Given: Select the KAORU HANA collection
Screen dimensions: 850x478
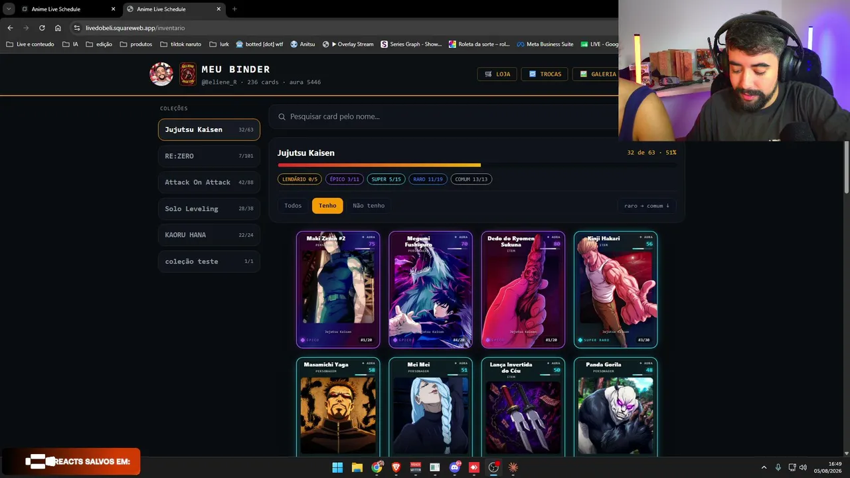Looking at the screenshot, I should 209,235.
